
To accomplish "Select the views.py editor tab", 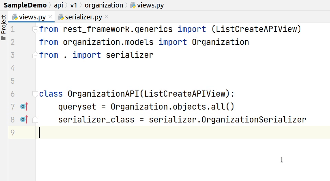I will point(32,17).
